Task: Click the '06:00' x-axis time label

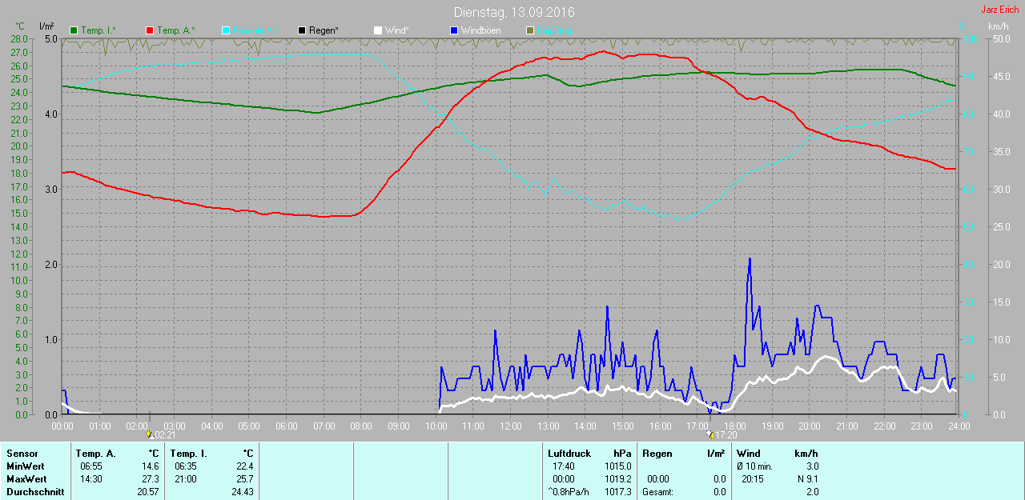Action: click(x=287, y=426)
